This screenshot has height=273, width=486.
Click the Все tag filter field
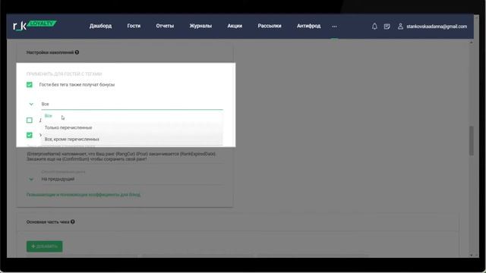132,105
